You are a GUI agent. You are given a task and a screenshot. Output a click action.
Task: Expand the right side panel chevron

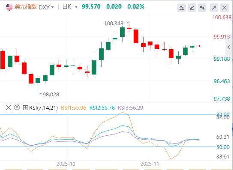coord(229,47)
